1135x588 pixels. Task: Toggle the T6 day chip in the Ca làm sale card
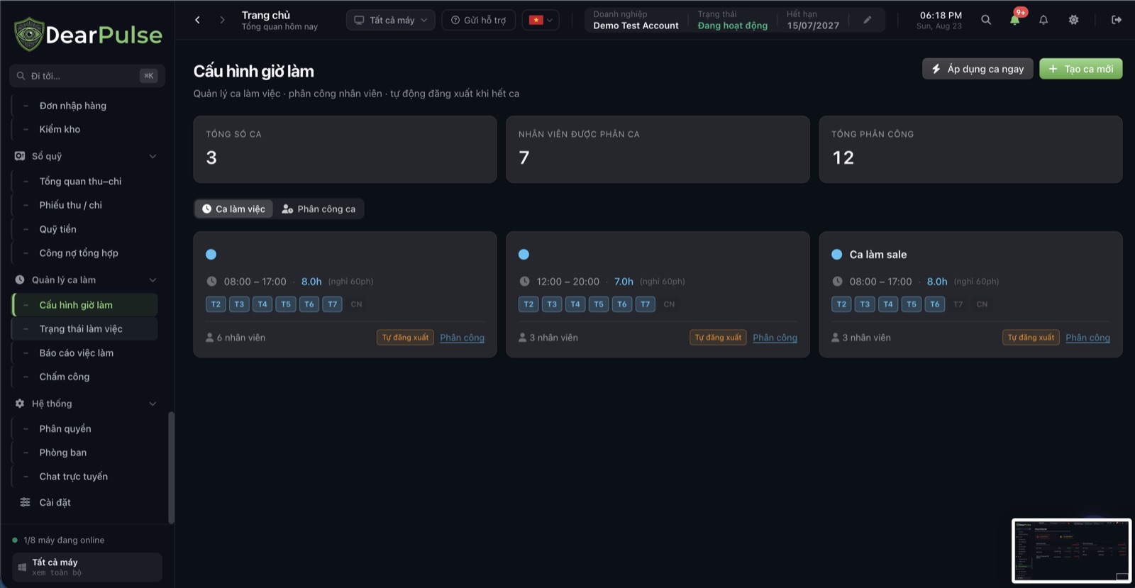[935, 304]
